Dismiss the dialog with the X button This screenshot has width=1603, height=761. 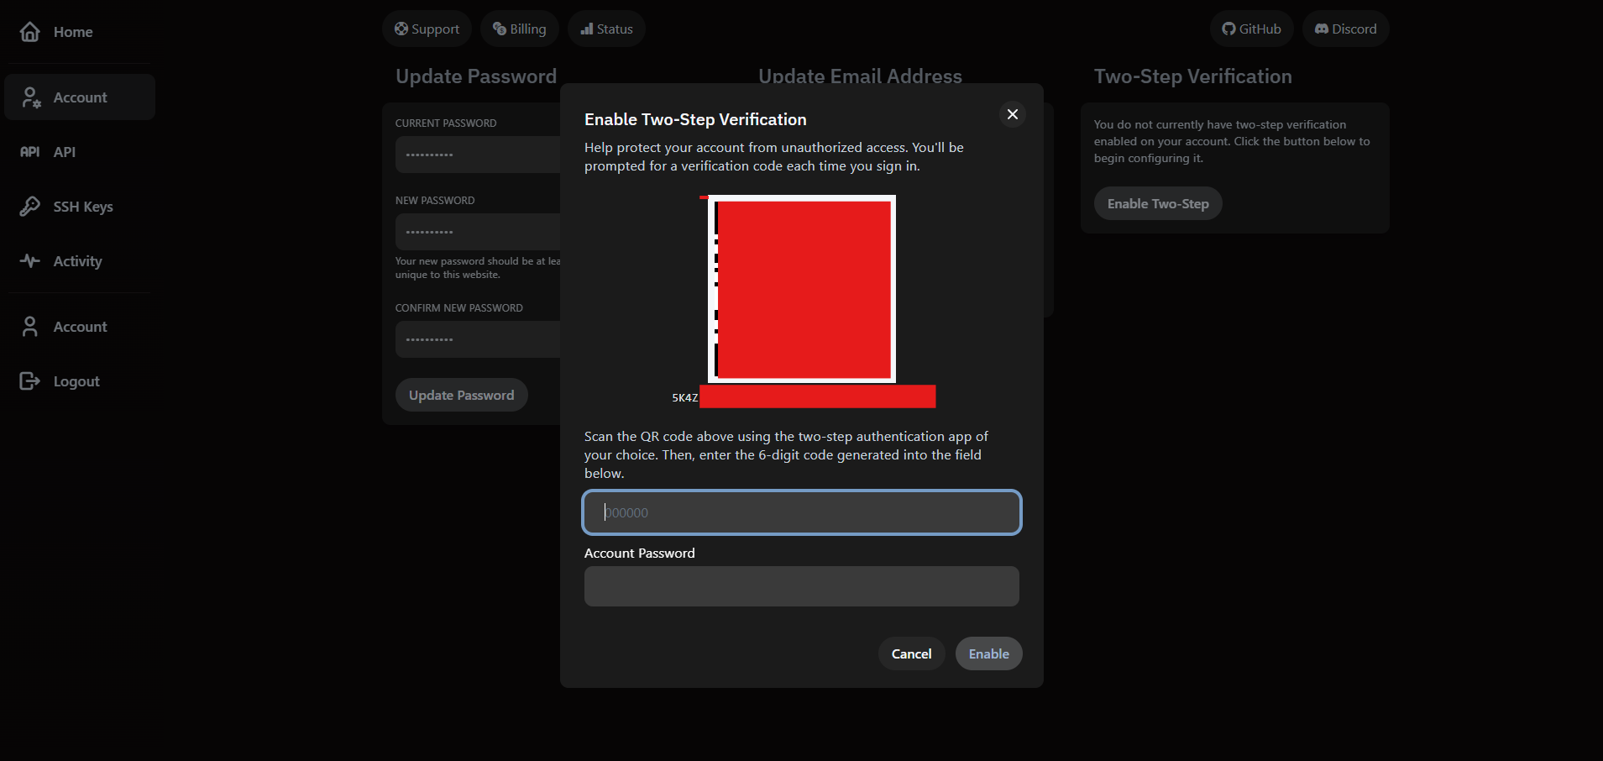coord(1012,114)
